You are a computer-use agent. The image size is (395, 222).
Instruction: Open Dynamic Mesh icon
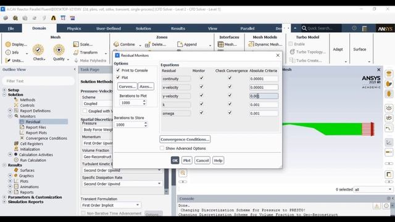pyautogui.click(x=251, y=44)
